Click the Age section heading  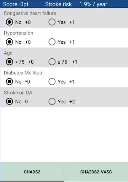pyautogui.click(x=8, y=53)
